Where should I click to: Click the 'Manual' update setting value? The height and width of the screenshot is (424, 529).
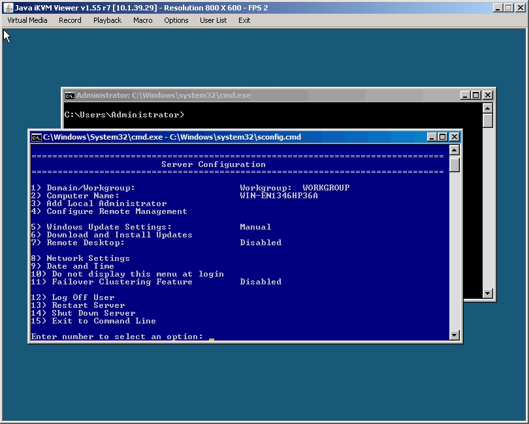pos(255,227)
